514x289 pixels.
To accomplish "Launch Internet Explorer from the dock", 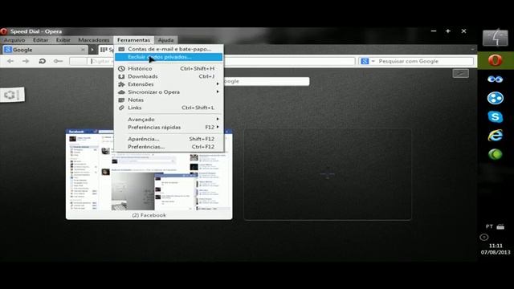I will pos(495,136).
